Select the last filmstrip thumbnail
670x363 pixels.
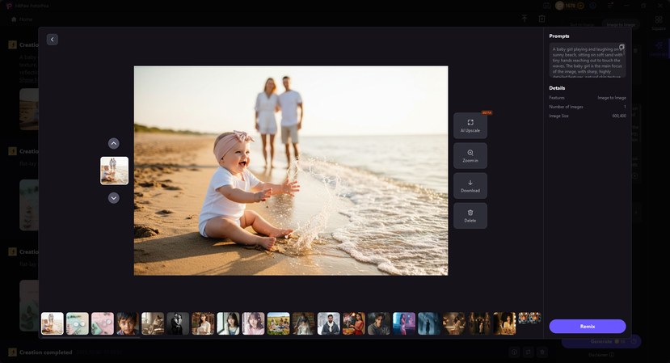coord(529,323)
